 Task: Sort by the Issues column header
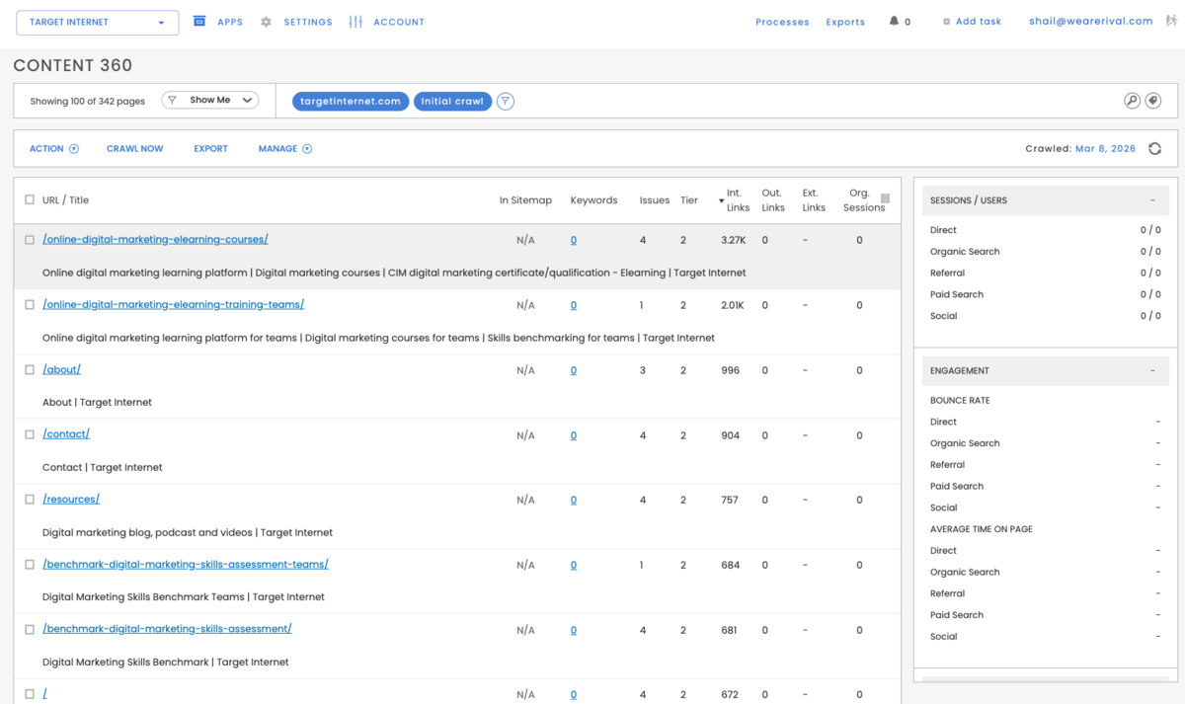pos(655,200)
